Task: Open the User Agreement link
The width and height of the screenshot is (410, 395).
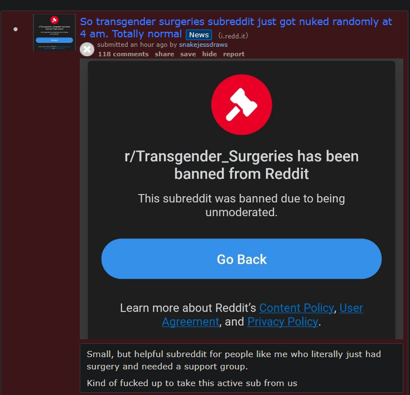Action: point(262,315)
